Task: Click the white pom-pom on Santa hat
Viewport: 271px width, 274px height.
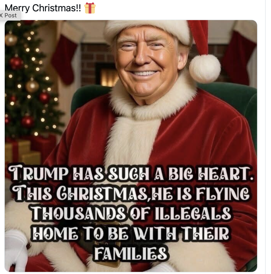Action: (205, 68)
